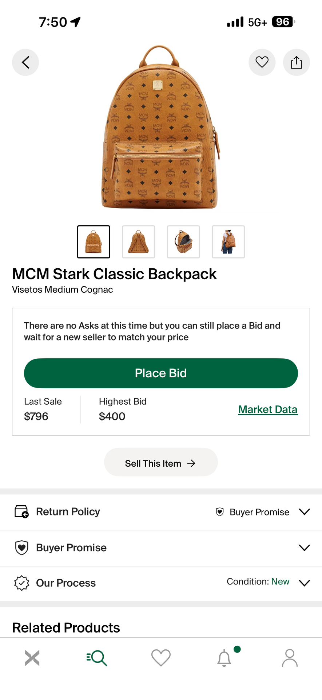Favorite the backpack with the heart icon
Screen dimensions: 322x700
pos(262,62)
